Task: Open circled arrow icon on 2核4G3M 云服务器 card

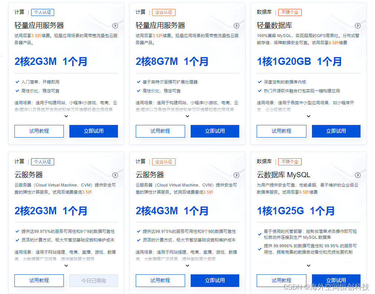Action: (x=236, y=175)
